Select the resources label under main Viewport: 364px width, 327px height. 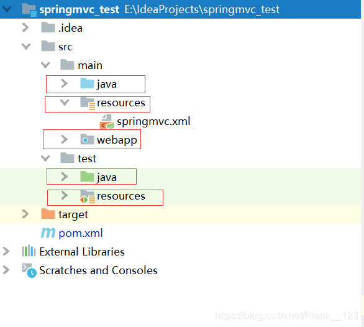point(121,103)
